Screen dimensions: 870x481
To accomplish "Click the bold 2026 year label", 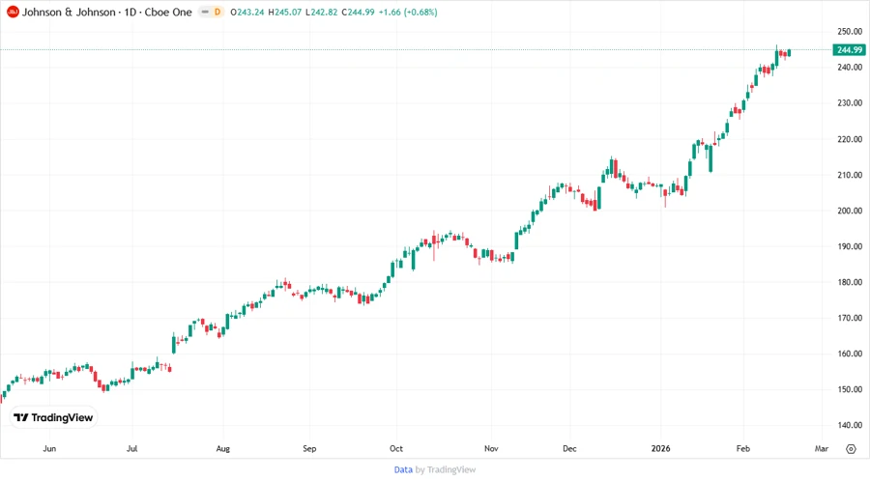I will pyautogui.click(x=660, y=448).
